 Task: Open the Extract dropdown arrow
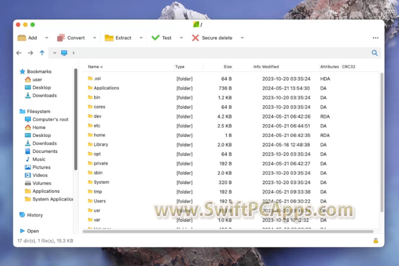(x=141, y=38)
